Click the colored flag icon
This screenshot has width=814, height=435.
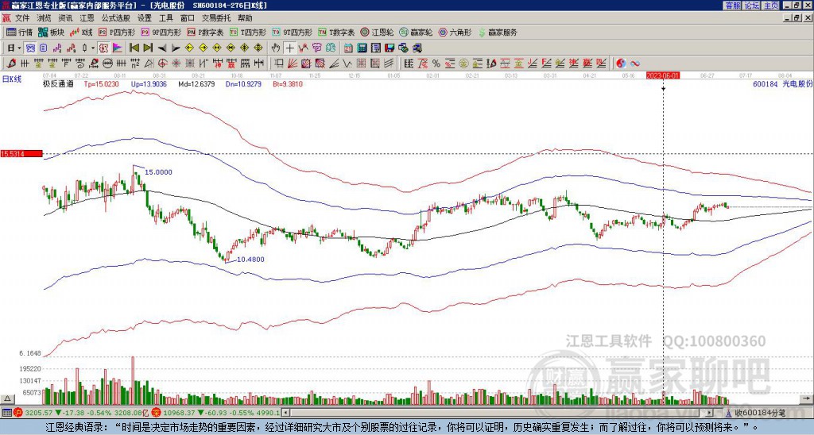point(118,48)
